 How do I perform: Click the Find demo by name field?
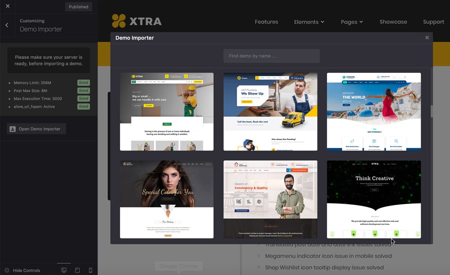[271, 56]
